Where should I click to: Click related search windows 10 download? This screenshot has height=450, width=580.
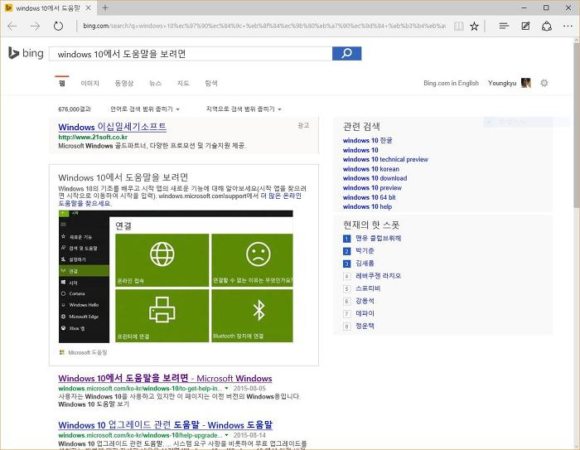[375, 178]
